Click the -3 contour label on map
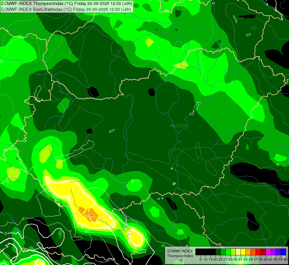Viewport: 289px width, 265px height. (6, 246)
